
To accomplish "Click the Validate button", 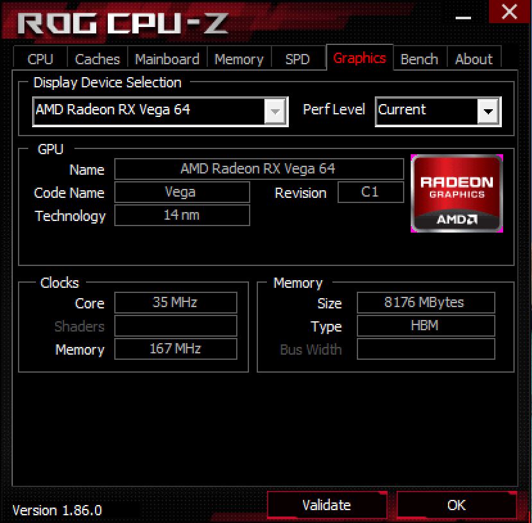I will point(327,505).
